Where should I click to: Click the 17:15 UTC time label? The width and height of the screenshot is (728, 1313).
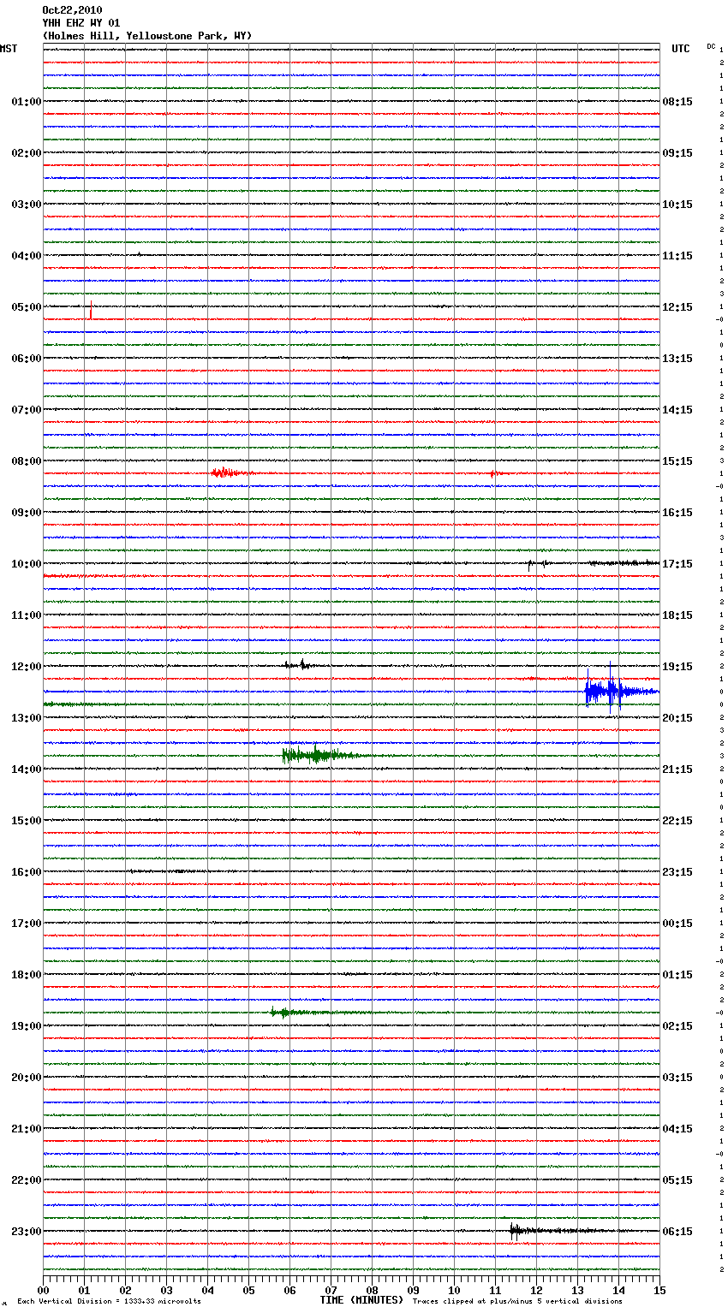(677, 564)
